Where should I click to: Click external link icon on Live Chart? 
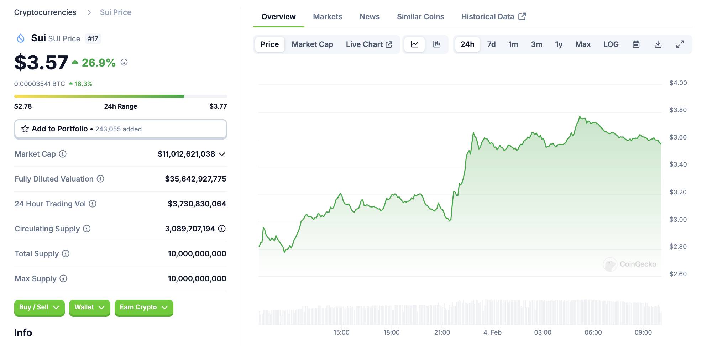click(389, 44)
